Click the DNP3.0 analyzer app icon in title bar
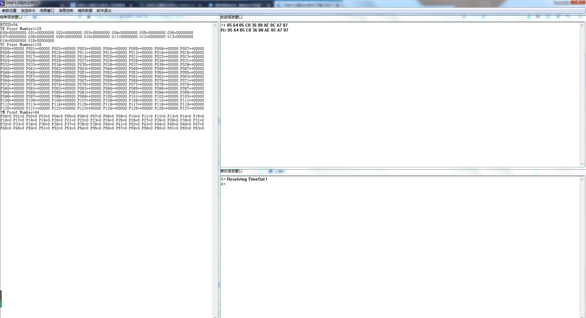 (2, 3)
